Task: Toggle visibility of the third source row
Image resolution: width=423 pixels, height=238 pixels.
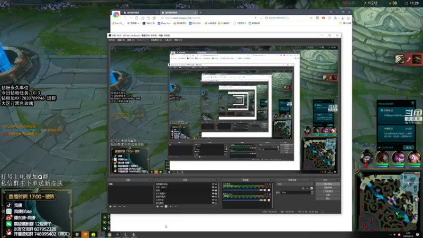Action: tap(213, 190)
